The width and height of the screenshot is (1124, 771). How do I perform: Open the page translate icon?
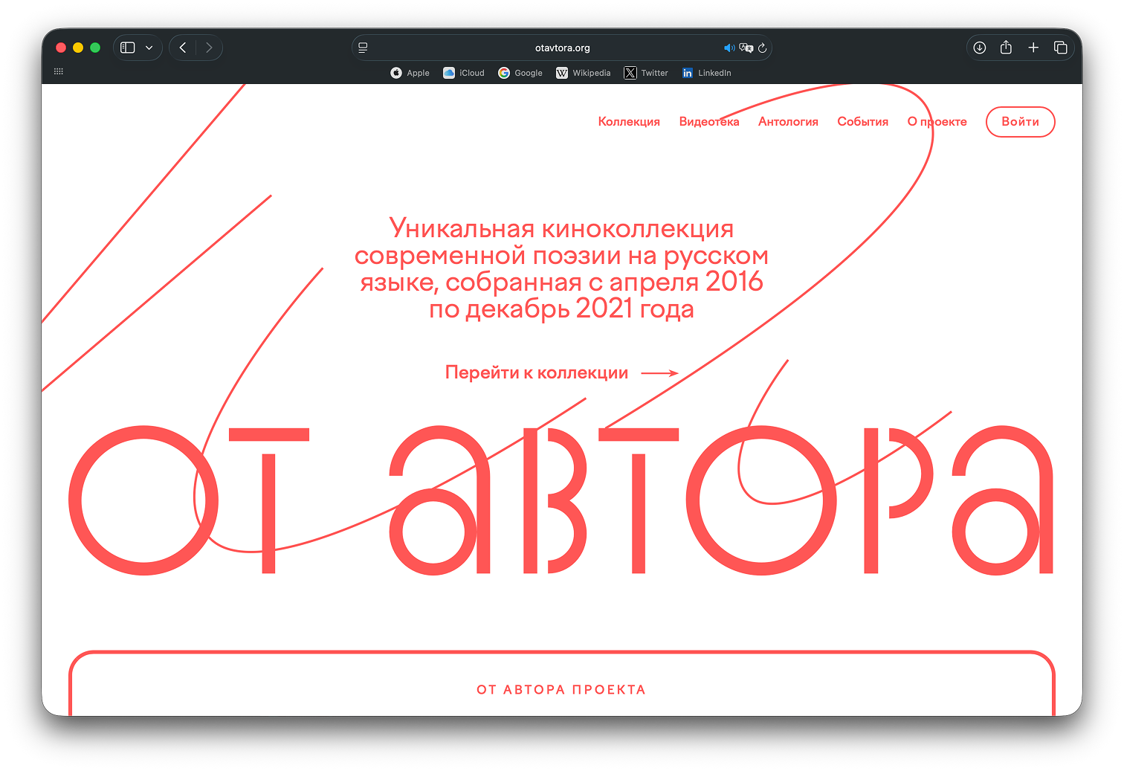pyautogui.click(x=746, y=48)
